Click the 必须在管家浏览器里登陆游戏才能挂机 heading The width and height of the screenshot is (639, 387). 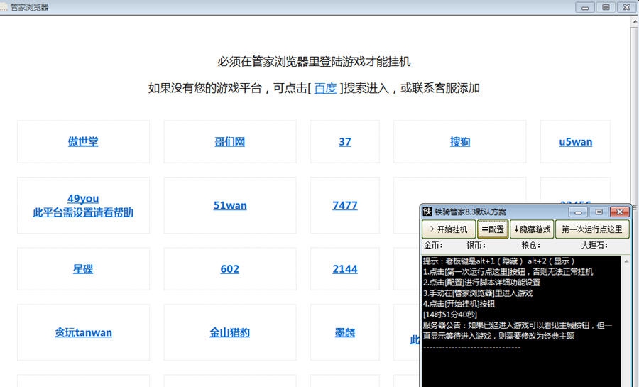coord(314,62)
